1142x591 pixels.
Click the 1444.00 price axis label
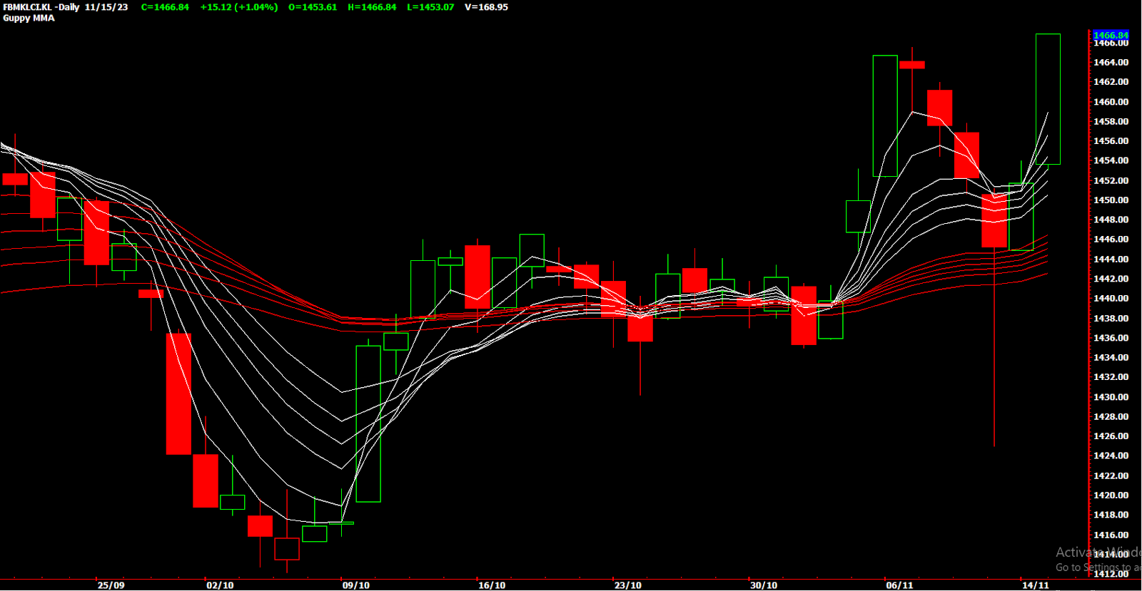pyautogui.click(x=1111, y=259)
